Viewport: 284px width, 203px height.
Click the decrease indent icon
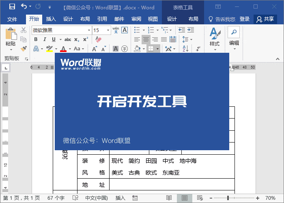(x=182, y=30)
